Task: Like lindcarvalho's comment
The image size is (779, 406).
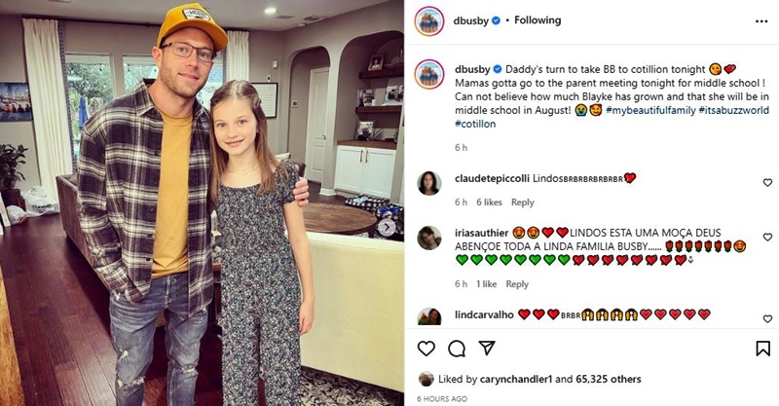Action: (767, 316)
